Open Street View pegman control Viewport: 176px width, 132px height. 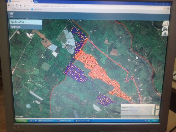tap(157, 107)
